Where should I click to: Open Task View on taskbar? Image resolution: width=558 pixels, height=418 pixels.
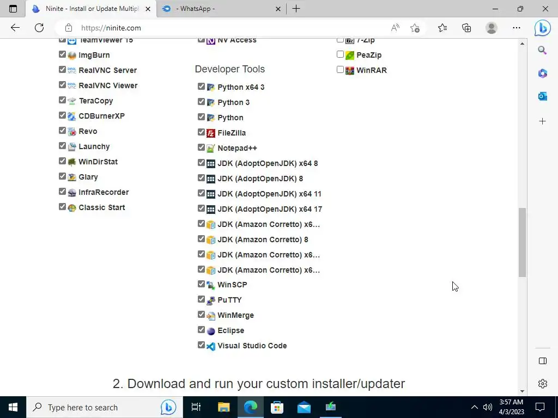(196, 407)
